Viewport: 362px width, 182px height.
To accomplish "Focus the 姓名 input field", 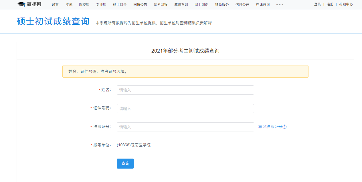I will point(185,90).
